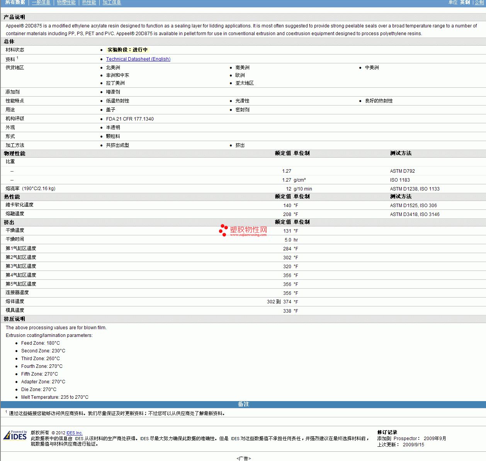The width and height of the screenshot is (486, 461).
Task: Click ASTM D1525, ISO 306 method text
Action: click(x=413, y=206)
